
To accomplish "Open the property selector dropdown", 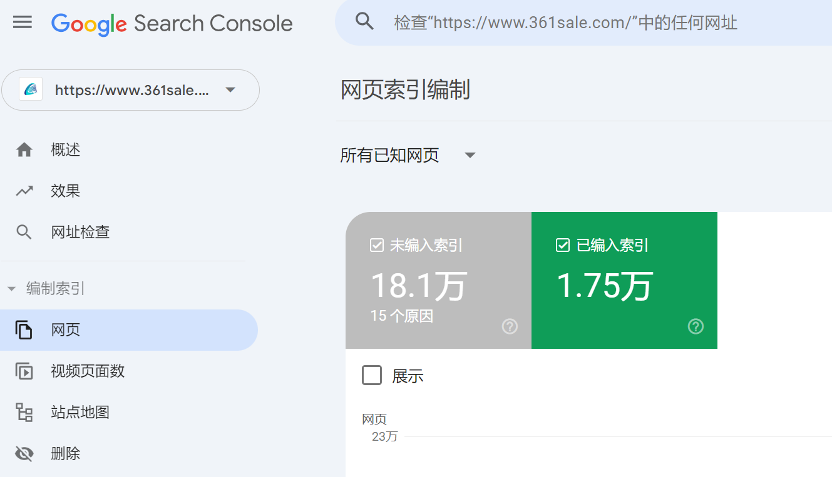I will [x=230, y=89].
